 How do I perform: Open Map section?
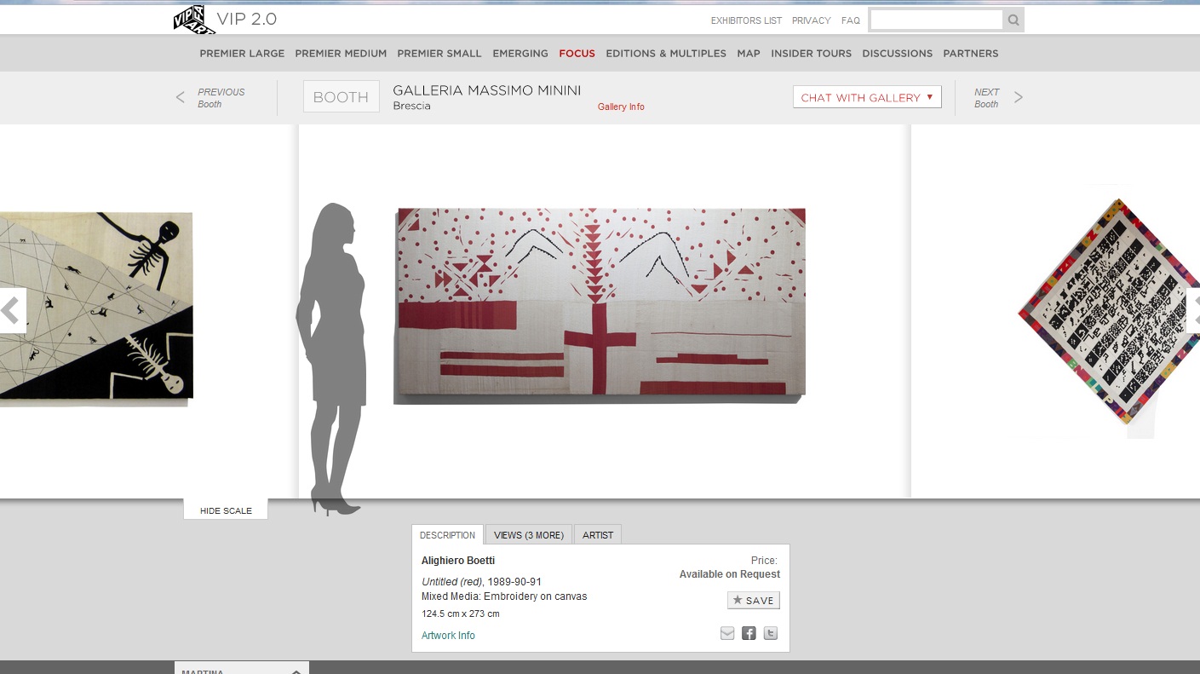749,54
